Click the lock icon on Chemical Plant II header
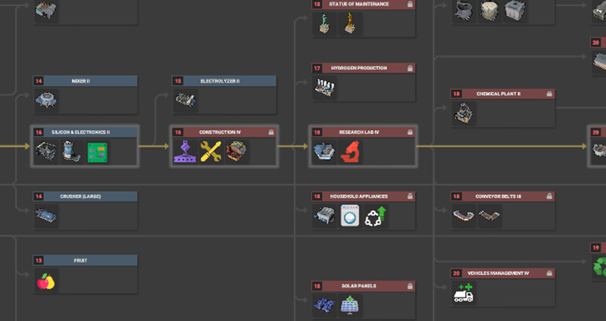The height and width of the screenshot is (321, 606). tap(549, 94)
